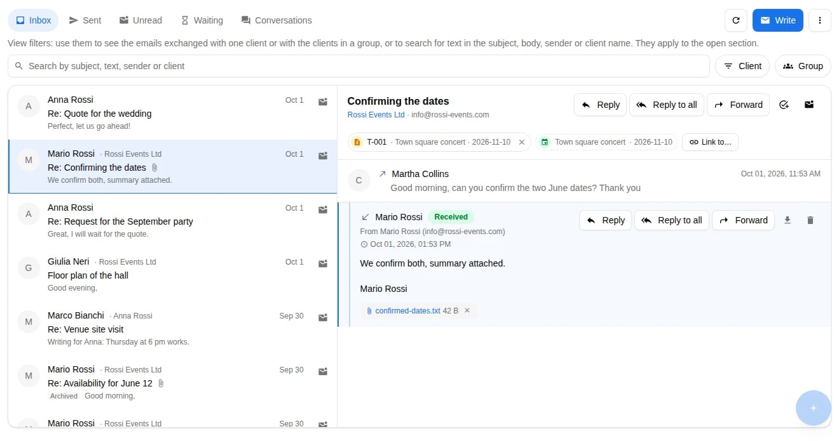
Task: Click the paperclip icon next to confirmed-dates.txt
Action: [369, 311]
